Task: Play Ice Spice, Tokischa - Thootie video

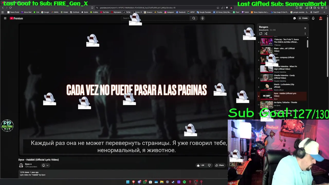Action: (282, 105)
